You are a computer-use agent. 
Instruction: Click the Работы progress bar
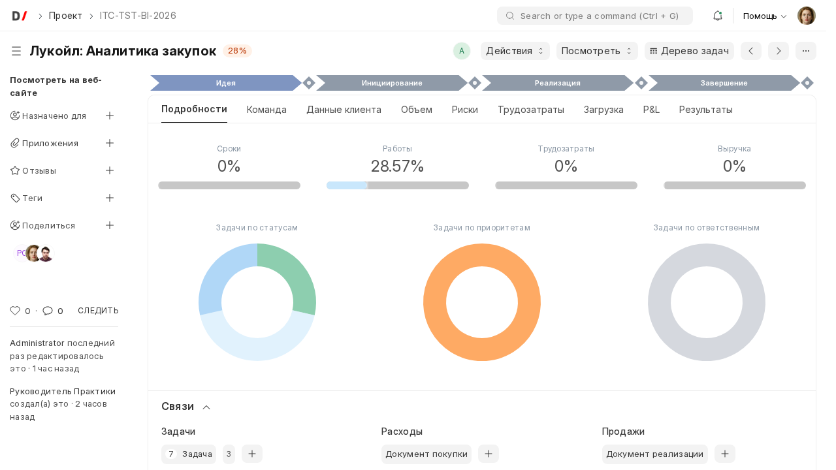pos(398,185)
